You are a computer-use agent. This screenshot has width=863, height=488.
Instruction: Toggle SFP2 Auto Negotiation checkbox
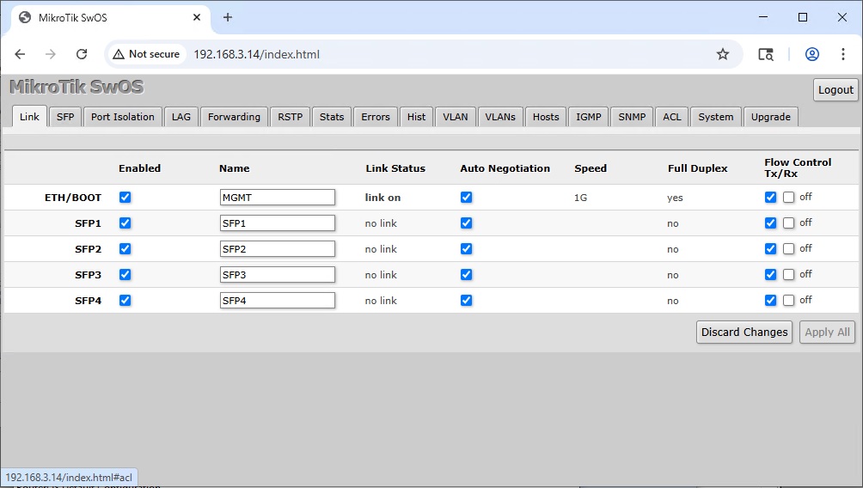pyautogui.click(x=466, y=248)
